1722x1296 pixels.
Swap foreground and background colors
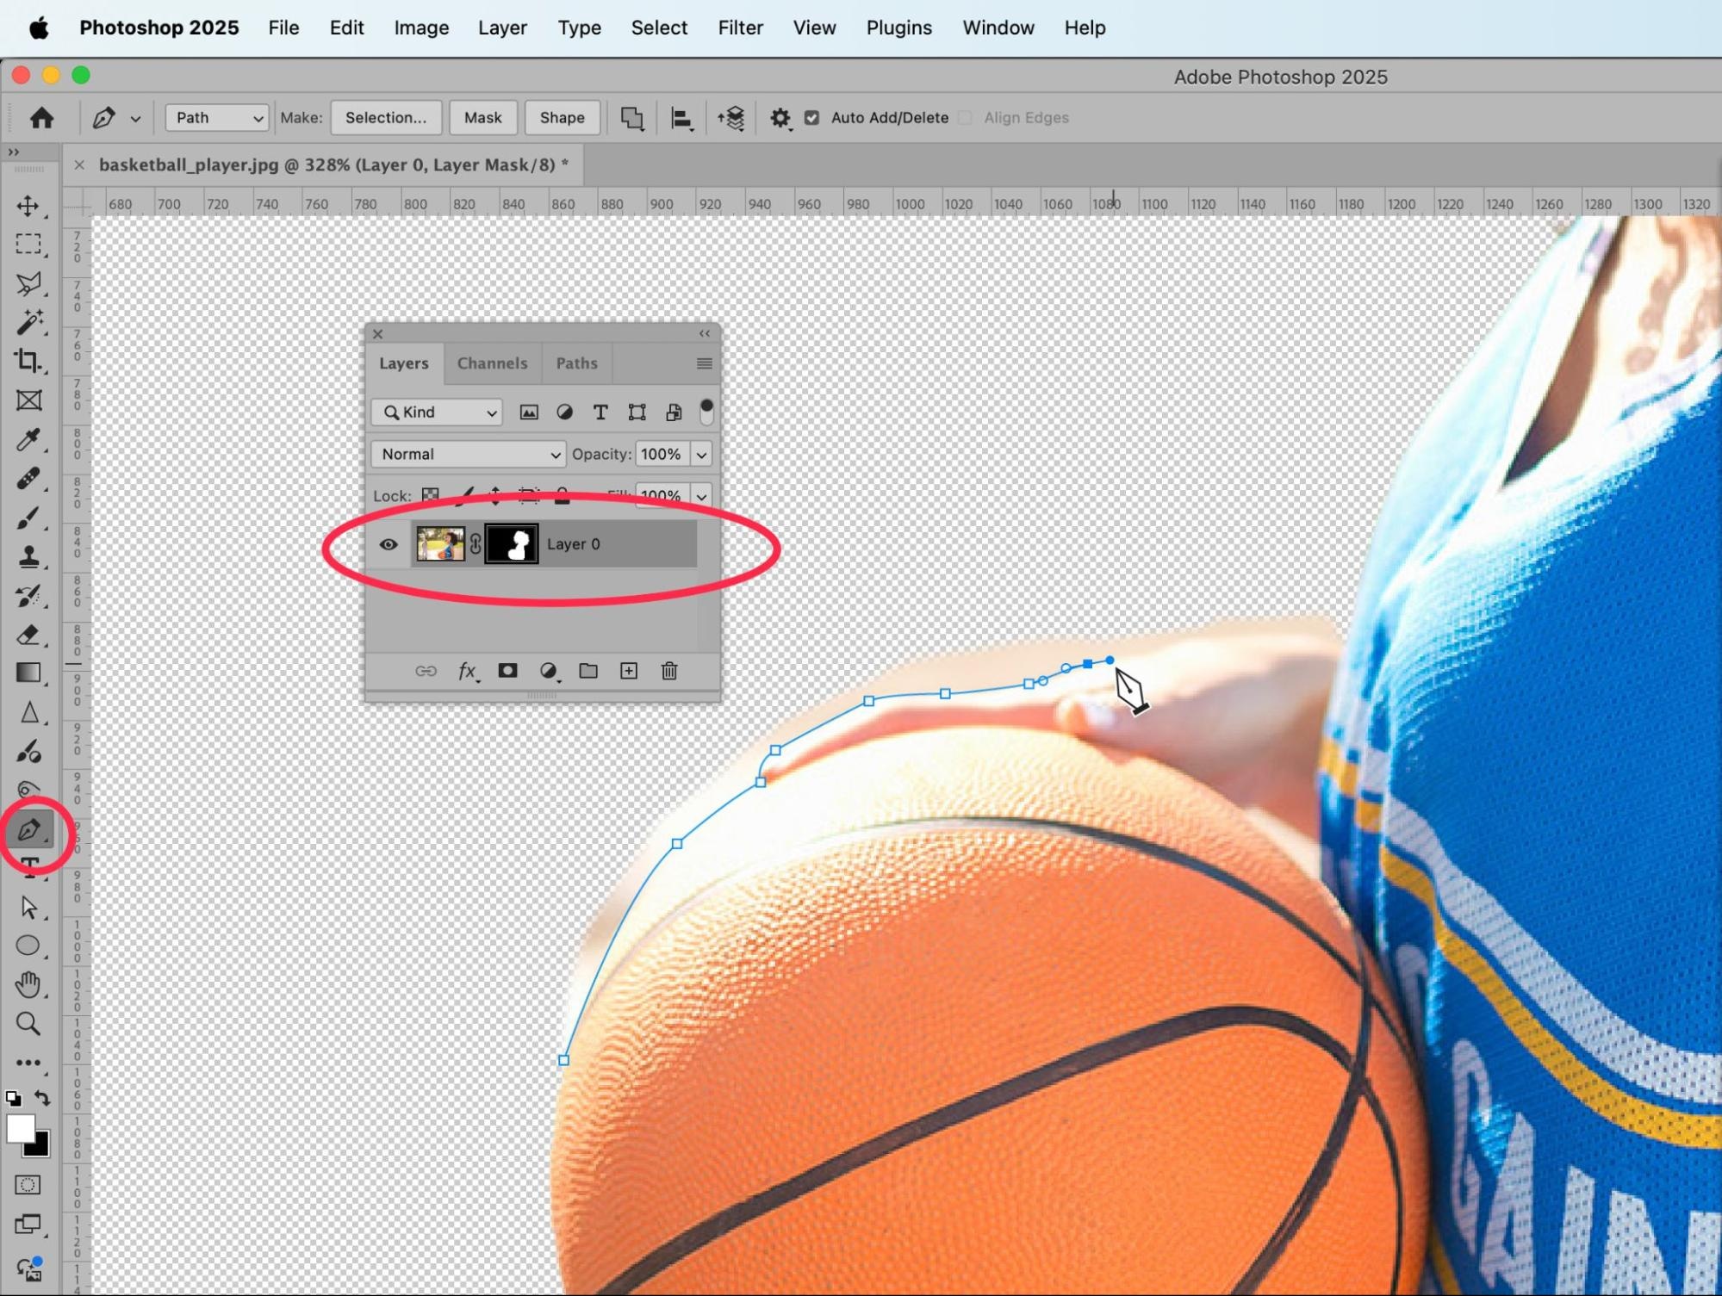[42, 1098]
